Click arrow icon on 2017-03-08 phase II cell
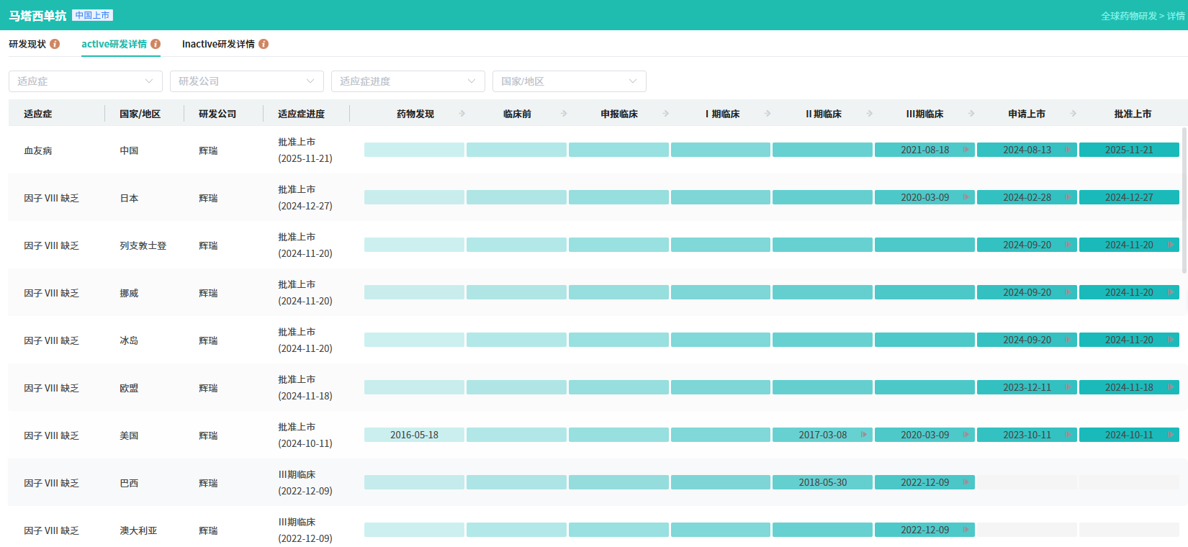The image size is (1188, 547). click(x=863, y=435)
